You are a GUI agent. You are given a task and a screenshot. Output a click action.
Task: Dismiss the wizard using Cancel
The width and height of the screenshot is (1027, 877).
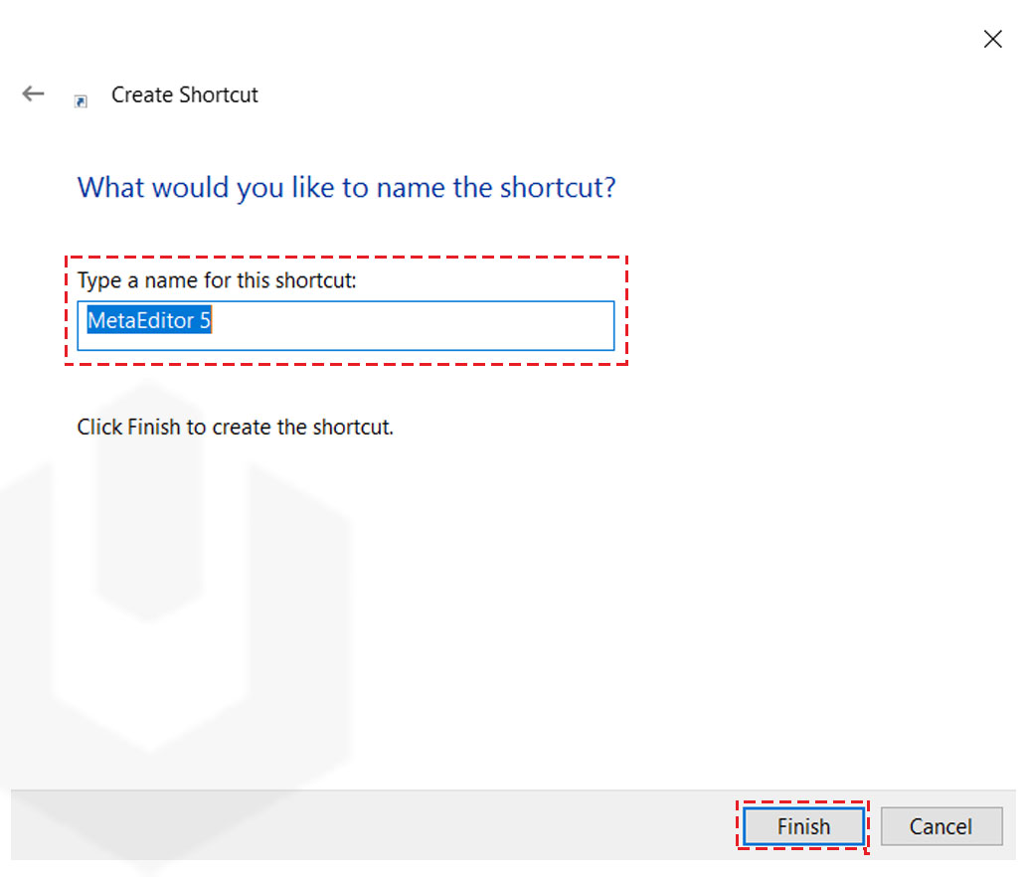click(x=941, y=825)
